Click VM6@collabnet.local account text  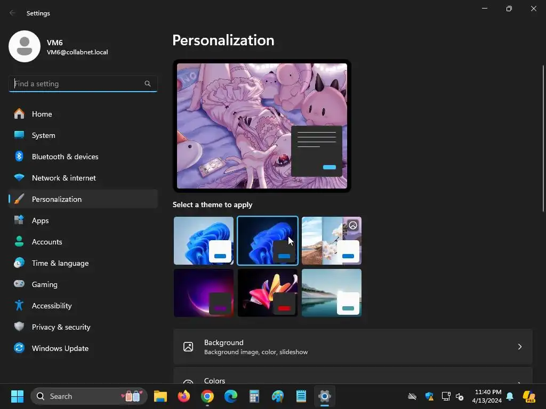[77, 52]
